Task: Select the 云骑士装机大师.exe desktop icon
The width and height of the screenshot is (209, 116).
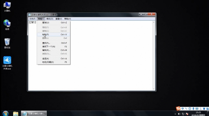Action: 7,63
